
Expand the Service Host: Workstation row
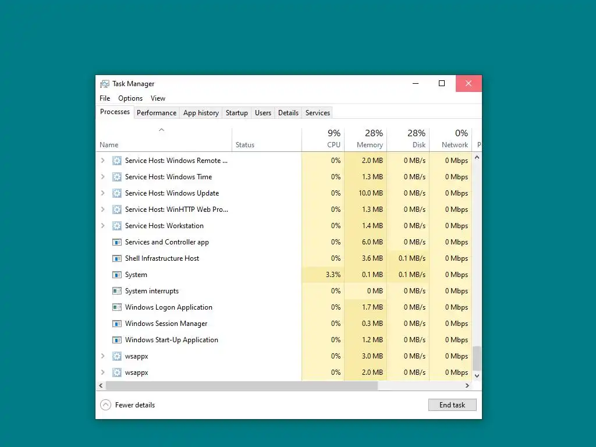[x=102, y=226]
